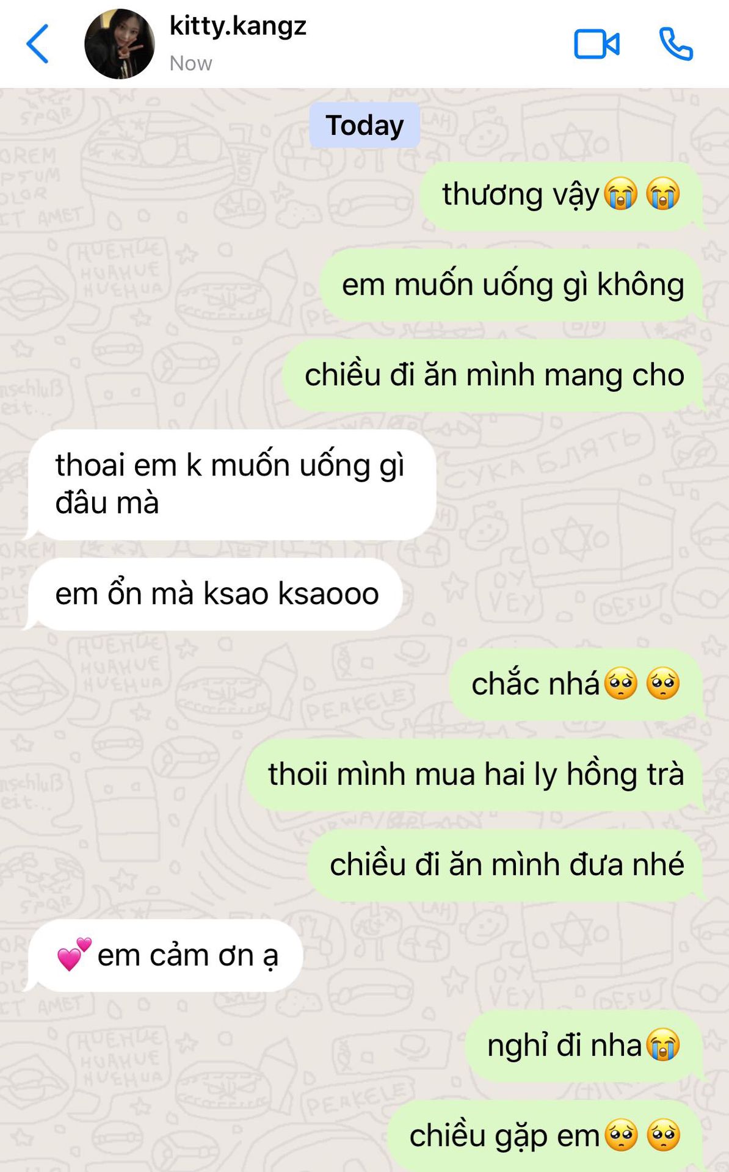Tap the 'chiều gặp em' message bubble
729x1172 pixels.
click(x=545, y=1136)
